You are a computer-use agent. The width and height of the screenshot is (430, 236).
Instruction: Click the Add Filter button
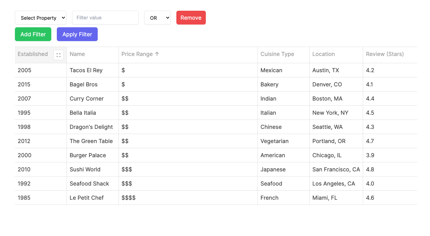coord(33,34)
